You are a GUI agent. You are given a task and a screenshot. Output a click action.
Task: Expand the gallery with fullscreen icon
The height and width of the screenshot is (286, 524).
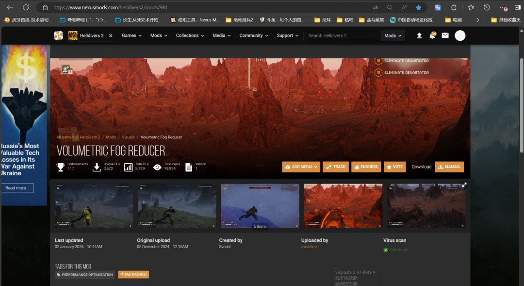click(x=464, y=185)
